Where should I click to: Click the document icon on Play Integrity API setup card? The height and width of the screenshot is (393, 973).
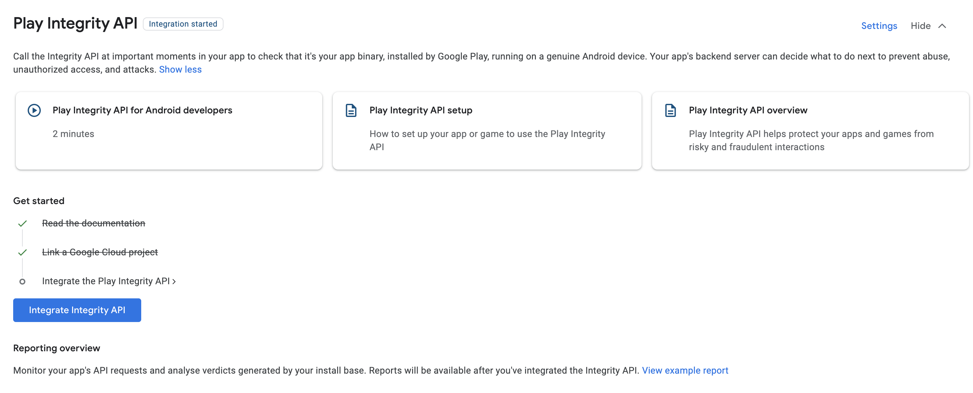[351, 110]
